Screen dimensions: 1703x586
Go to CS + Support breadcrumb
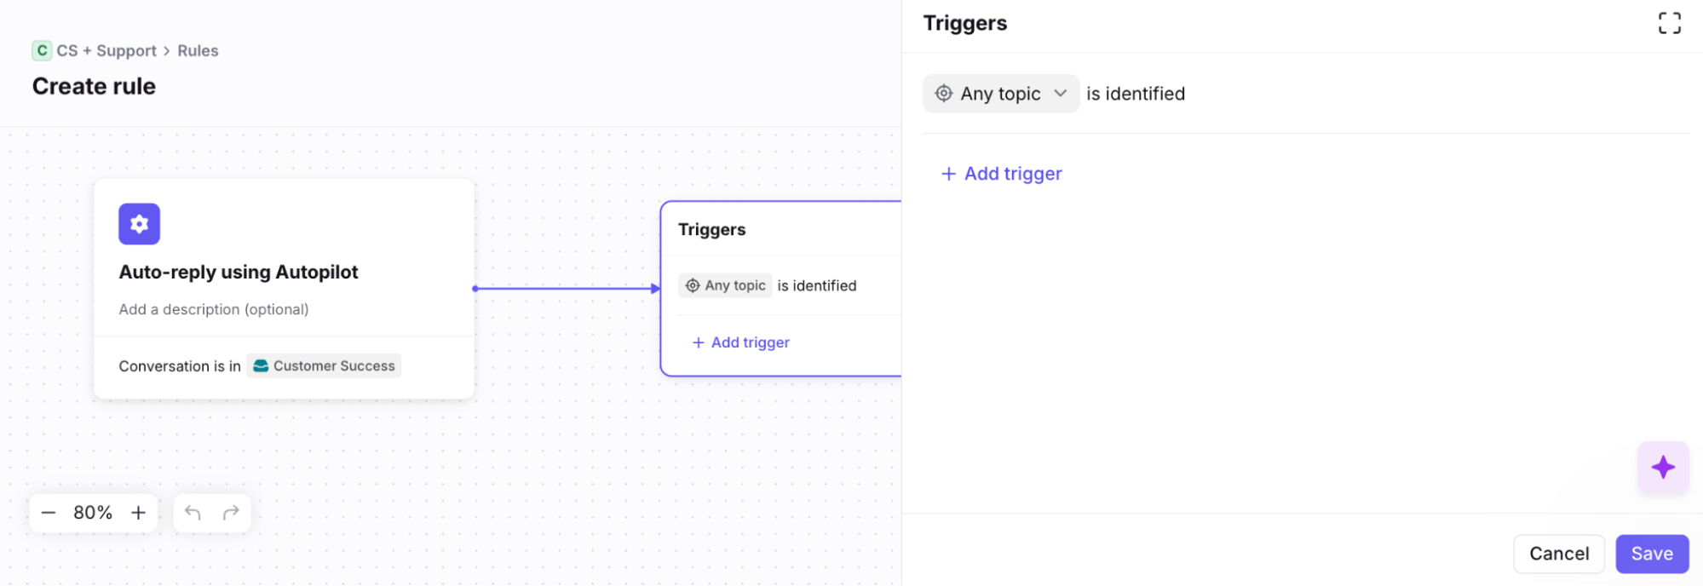(x=106, y=51)
